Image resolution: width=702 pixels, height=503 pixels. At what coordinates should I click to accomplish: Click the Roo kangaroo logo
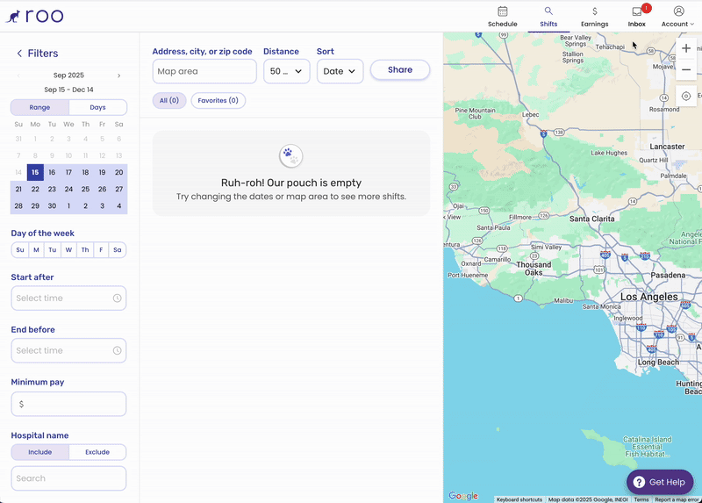(x=34, y=16)
